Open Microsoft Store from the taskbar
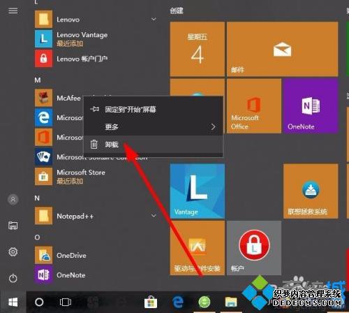The image size is (349, 313). click(x=151, y=303)
